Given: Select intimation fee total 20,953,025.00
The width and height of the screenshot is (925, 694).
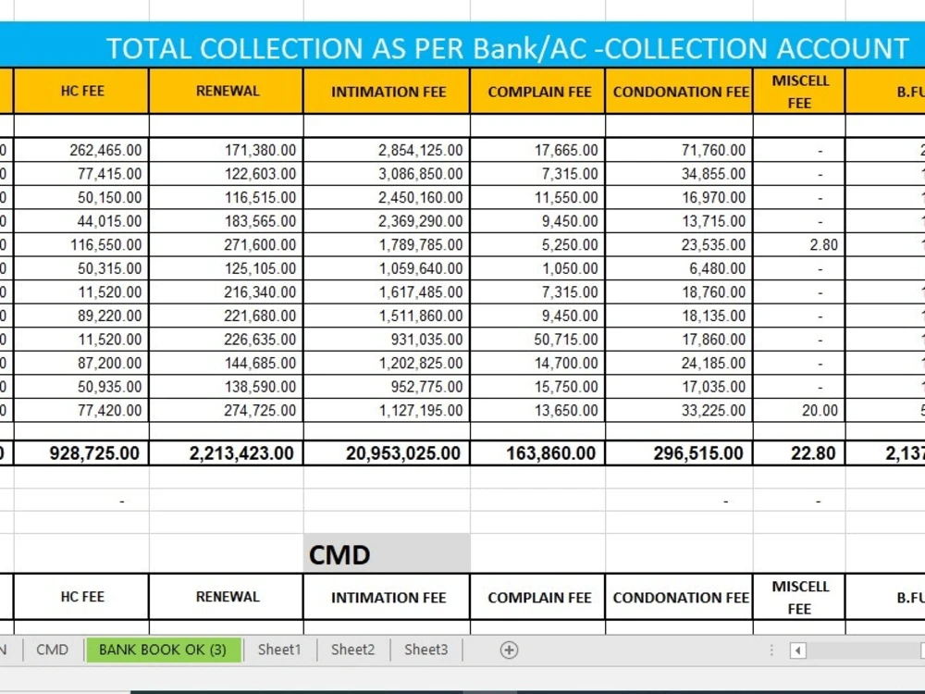Looking at the screenshot, I should click(x=387, y=452).
